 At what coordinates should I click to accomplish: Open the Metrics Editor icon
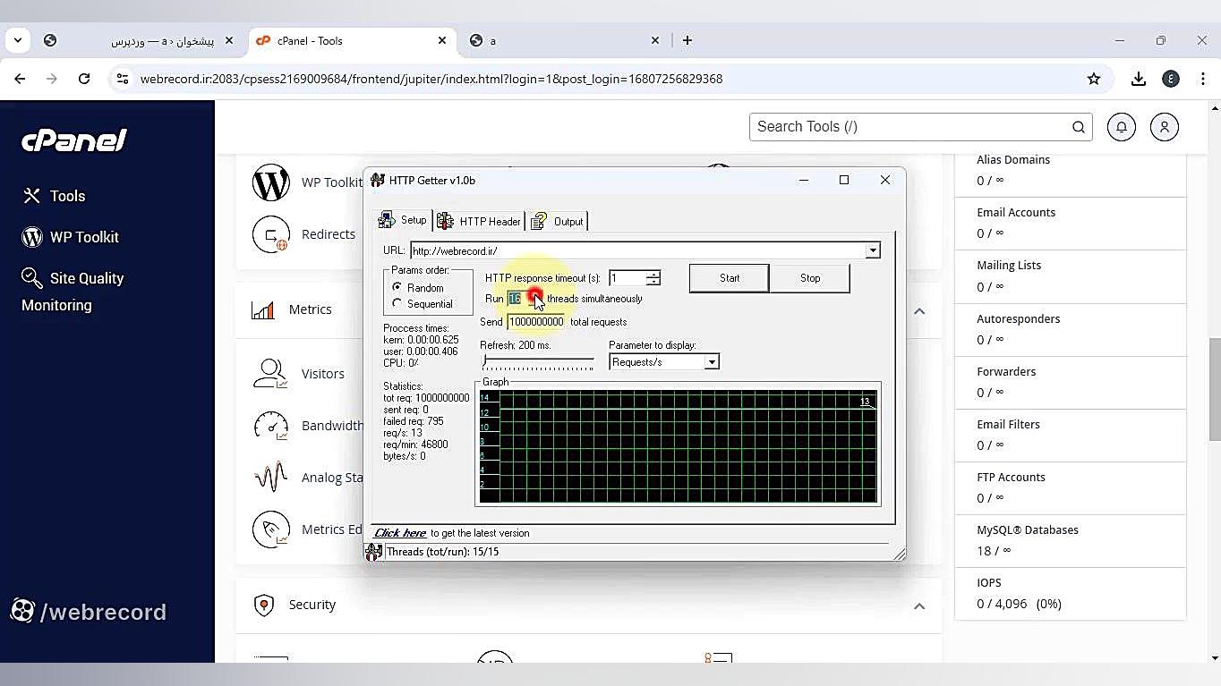[x=270, y=529]
